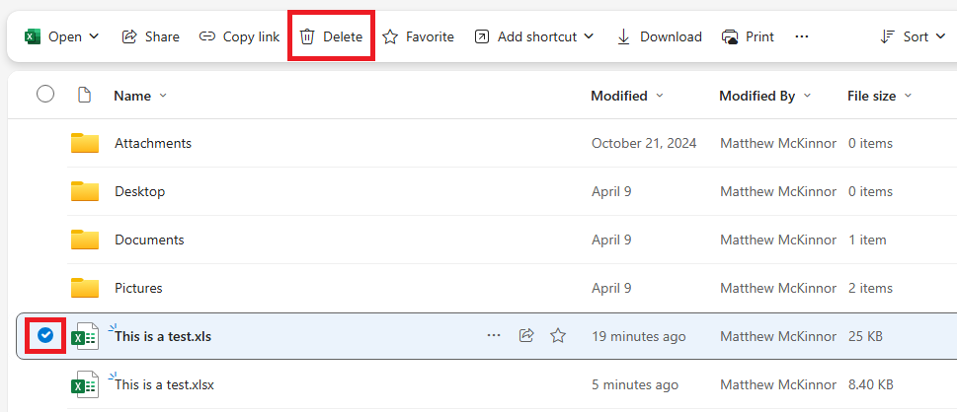Screen dimensions: 957x412
Task: Click the File size column header
Action: click(871, 96)
